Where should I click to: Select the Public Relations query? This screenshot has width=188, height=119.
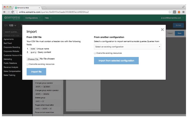(x=10, y=63)
